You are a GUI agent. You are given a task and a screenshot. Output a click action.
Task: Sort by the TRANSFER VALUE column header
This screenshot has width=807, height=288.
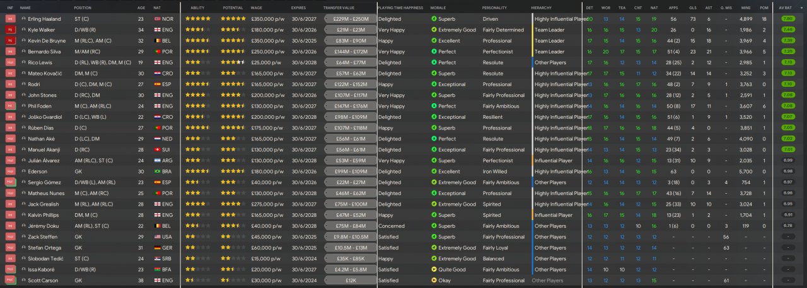click(x=338, y=7)
